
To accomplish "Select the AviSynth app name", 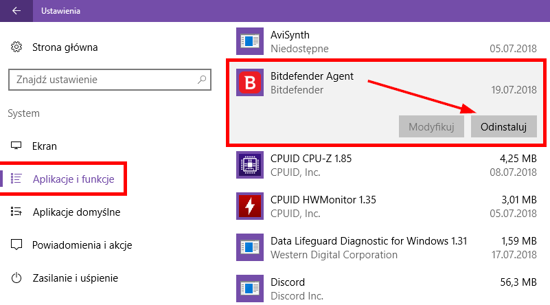I will click(290, 35).
